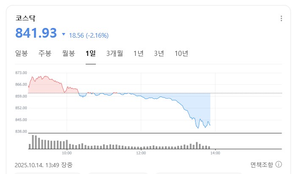Switch chart range to 3개월
The image size is (299, 174).
115,53
